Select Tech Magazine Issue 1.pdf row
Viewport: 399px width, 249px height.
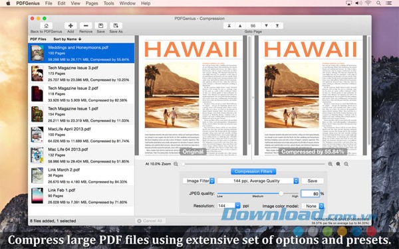click(81, 114)
